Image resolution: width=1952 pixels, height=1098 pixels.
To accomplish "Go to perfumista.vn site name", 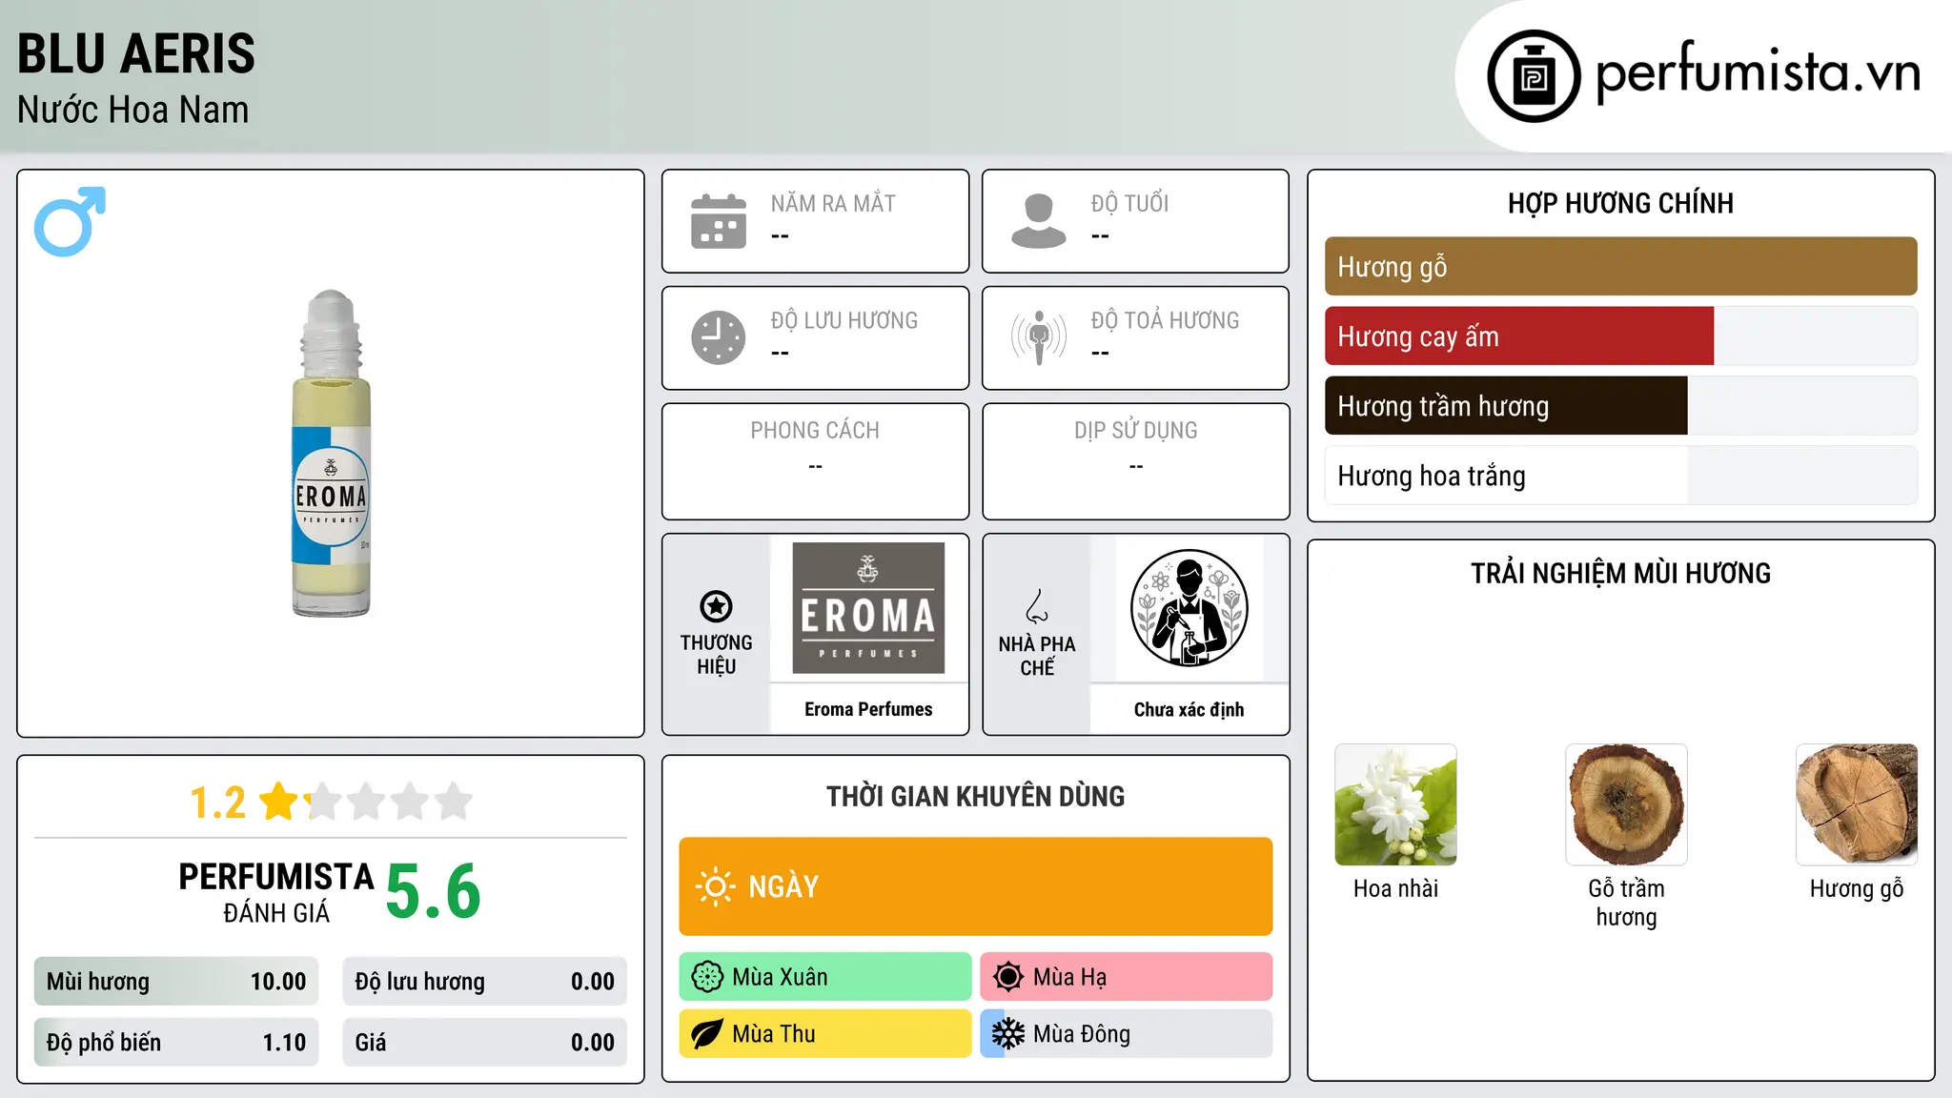I will pos(1758,72).
